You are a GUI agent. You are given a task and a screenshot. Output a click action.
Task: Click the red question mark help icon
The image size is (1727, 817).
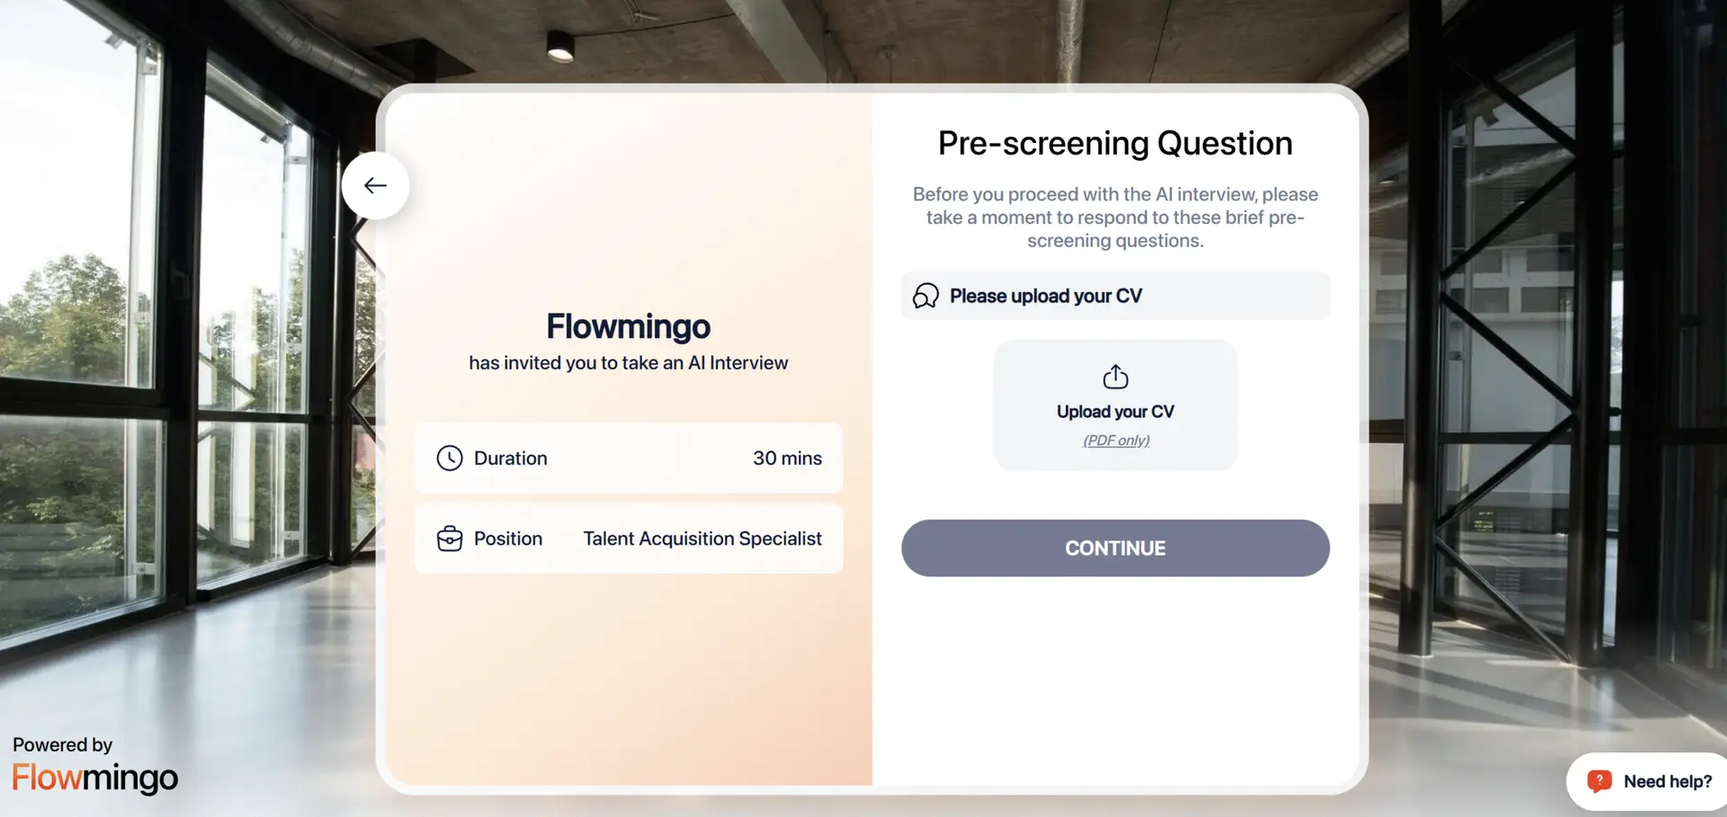1599,781
